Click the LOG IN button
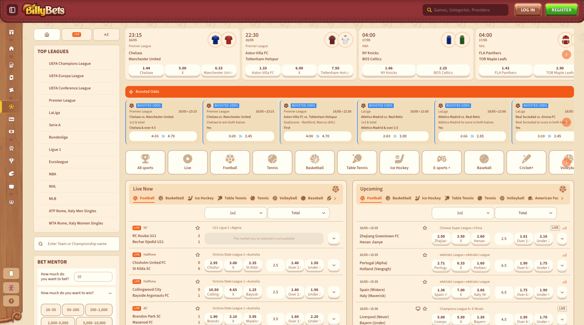 tap(528, 10)
